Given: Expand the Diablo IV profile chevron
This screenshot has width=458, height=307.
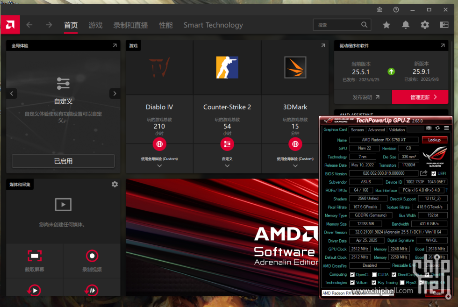Looking at the screenshot, I should tap(159, 165).
